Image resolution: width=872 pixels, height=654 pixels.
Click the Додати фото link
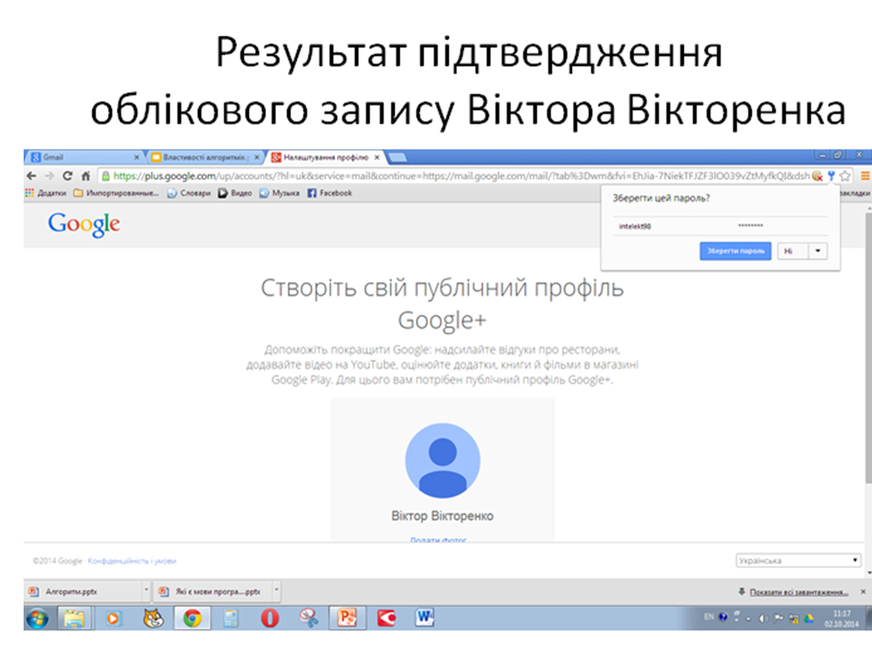438,540
